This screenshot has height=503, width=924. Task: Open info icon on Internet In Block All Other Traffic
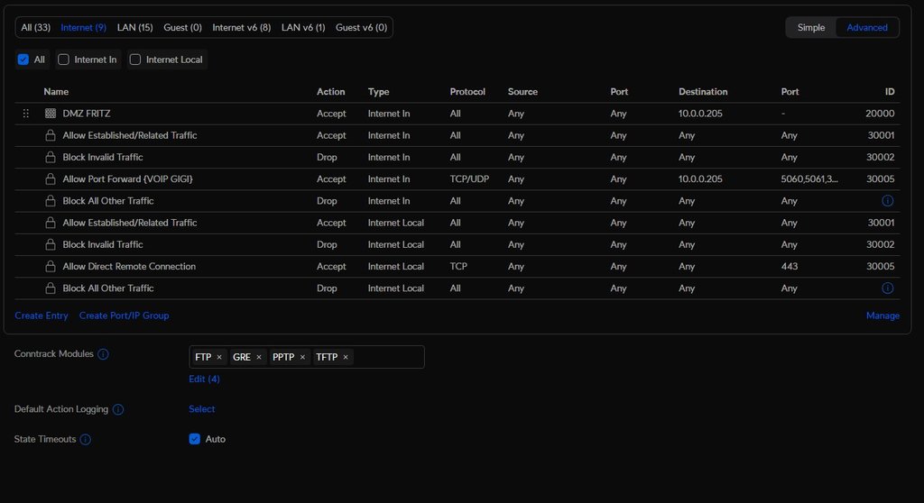tap(888, 201)
